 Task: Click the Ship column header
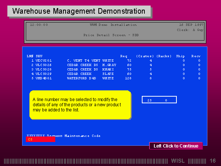click(180, 56)
